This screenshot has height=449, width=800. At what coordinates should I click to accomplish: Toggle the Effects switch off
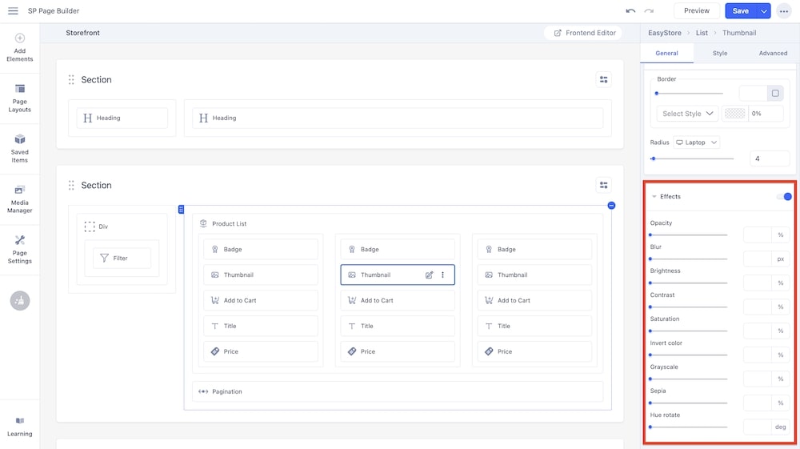pyautogui.click(x=784, y=196)
